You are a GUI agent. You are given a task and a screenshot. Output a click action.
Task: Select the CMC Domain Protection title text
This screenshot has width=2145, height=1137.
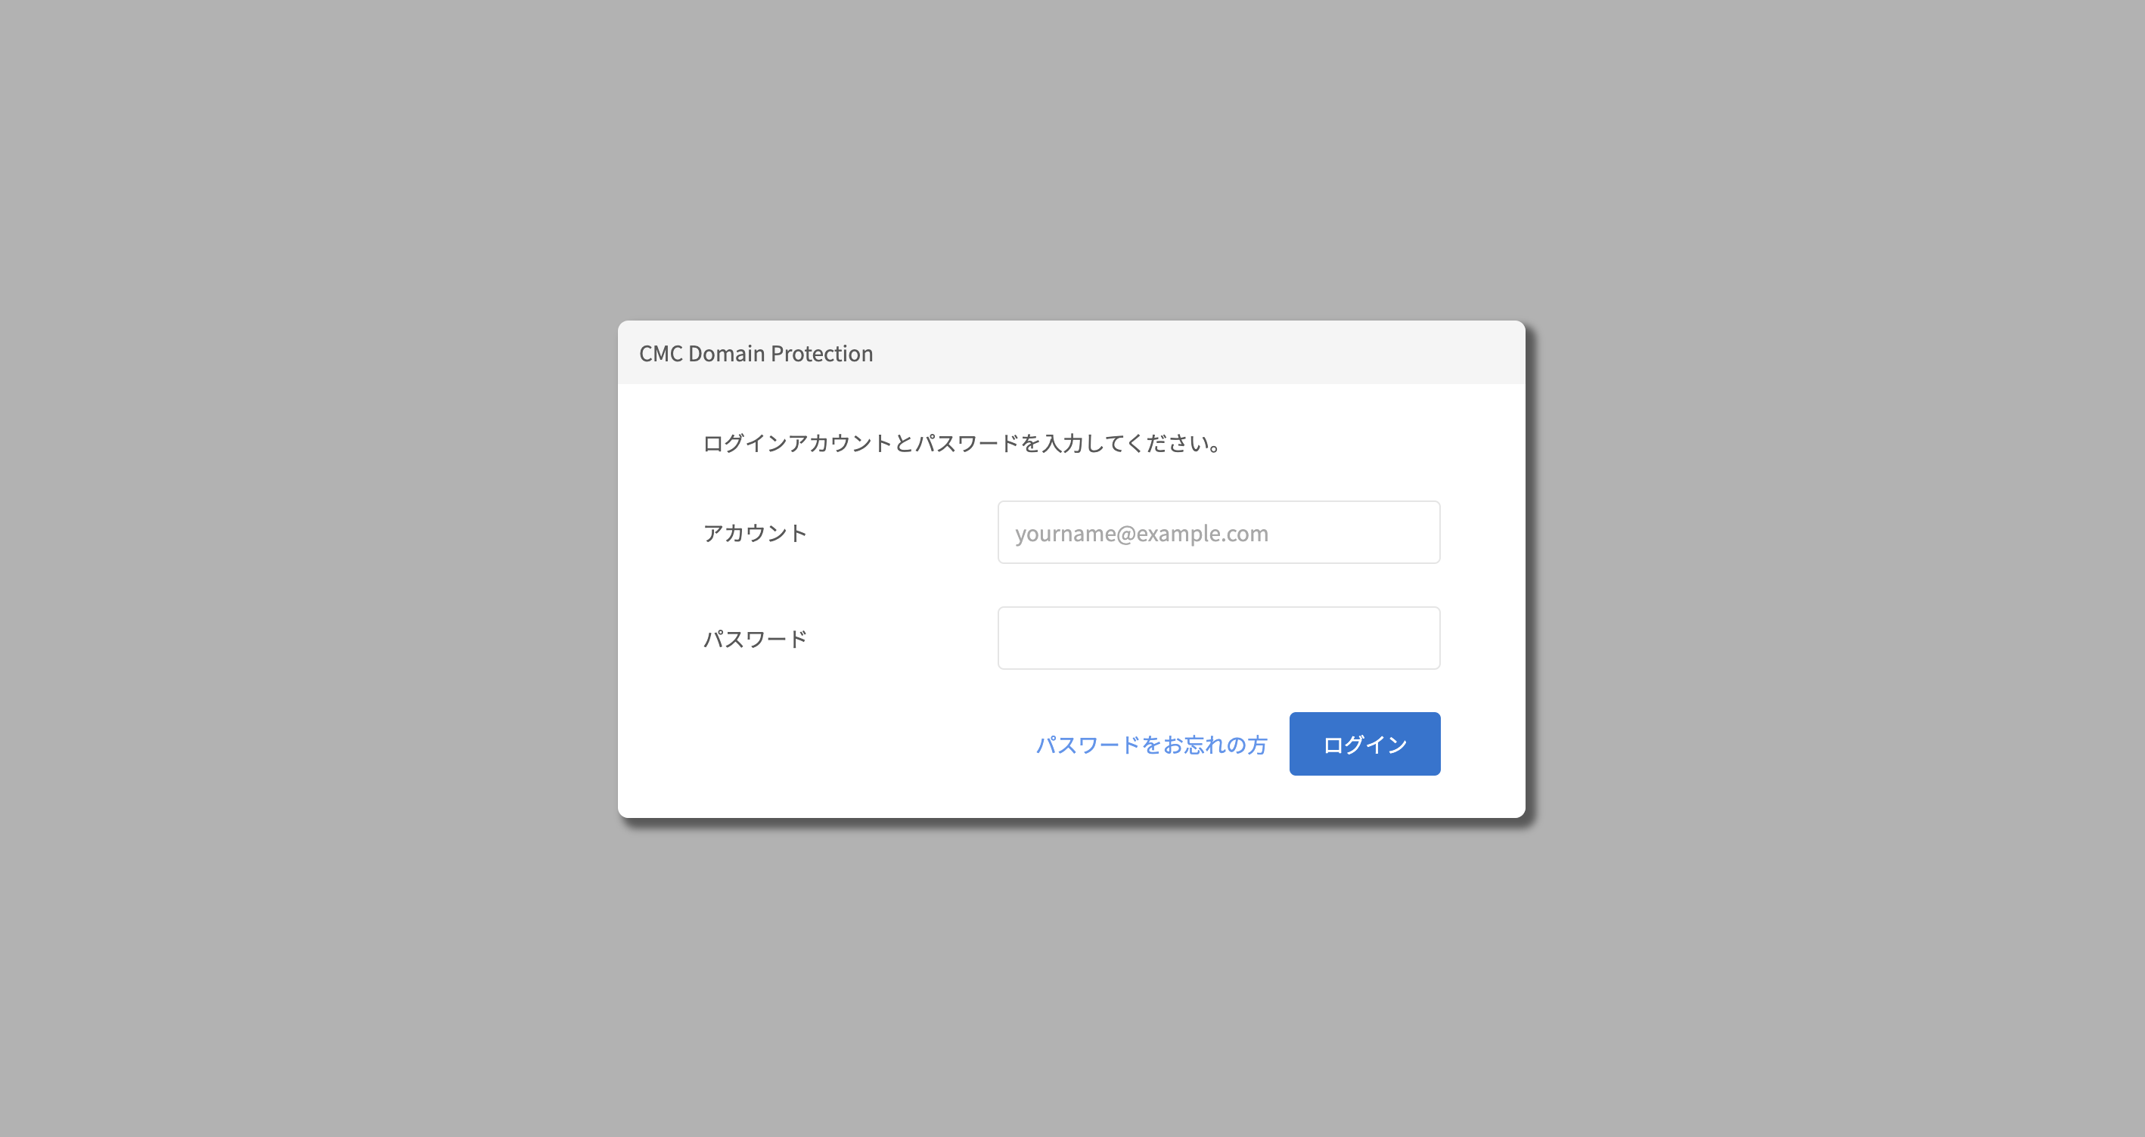point(756,354)
